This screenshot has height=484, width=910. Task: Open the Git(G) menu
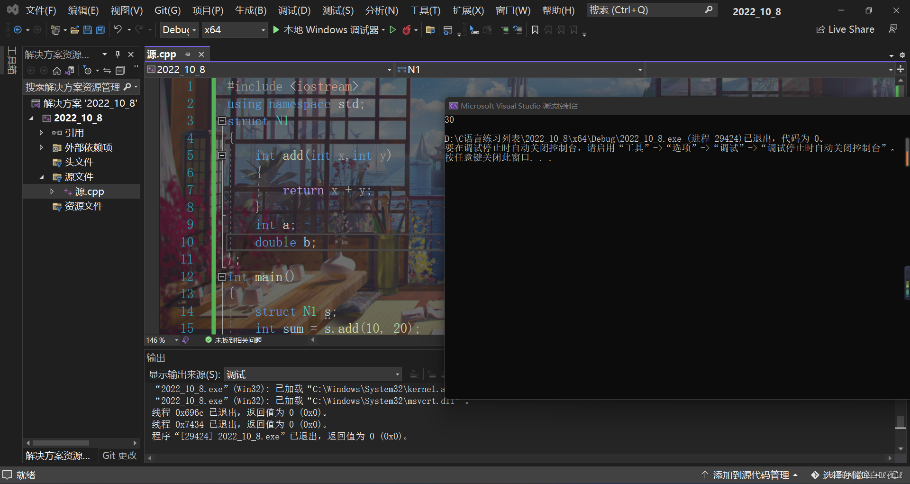coord(167,10)
